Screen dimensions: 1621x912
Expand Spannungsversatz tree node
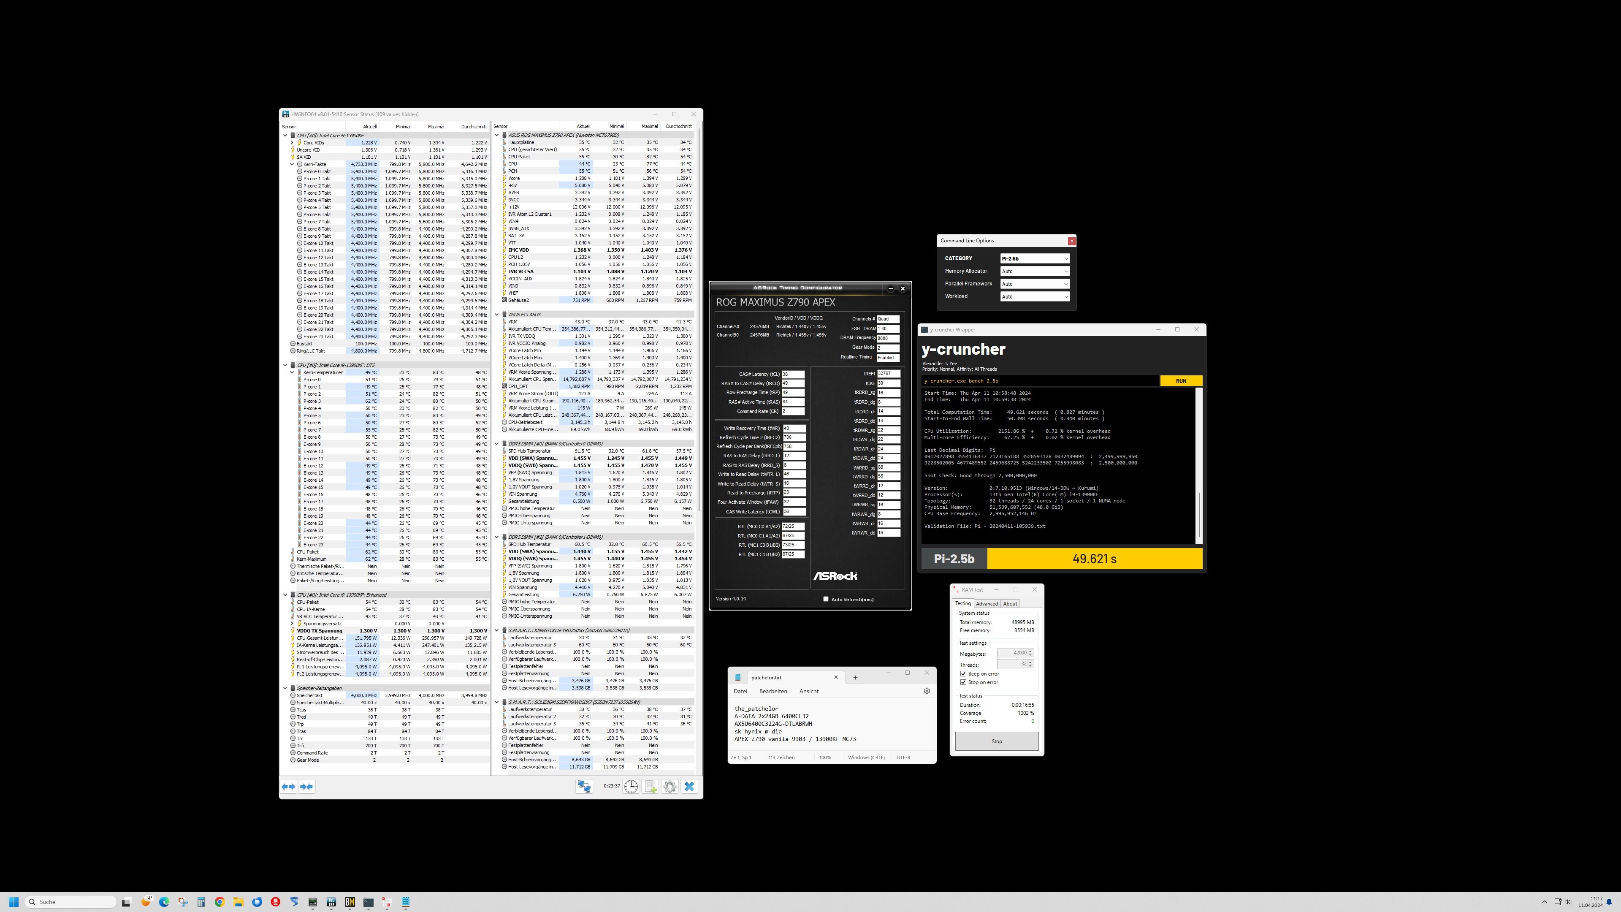tap(292, 624)
